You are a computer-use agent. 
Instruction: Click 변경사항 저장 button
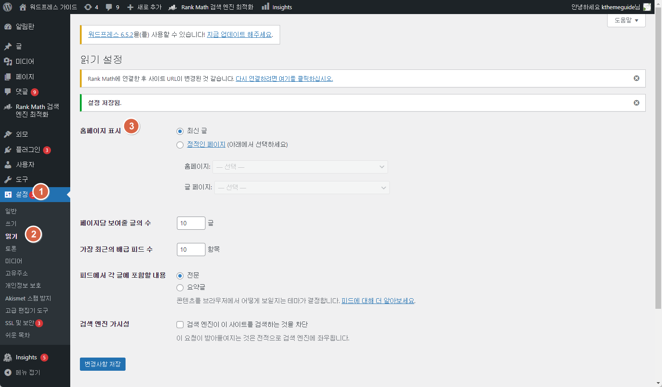[103, 364]
